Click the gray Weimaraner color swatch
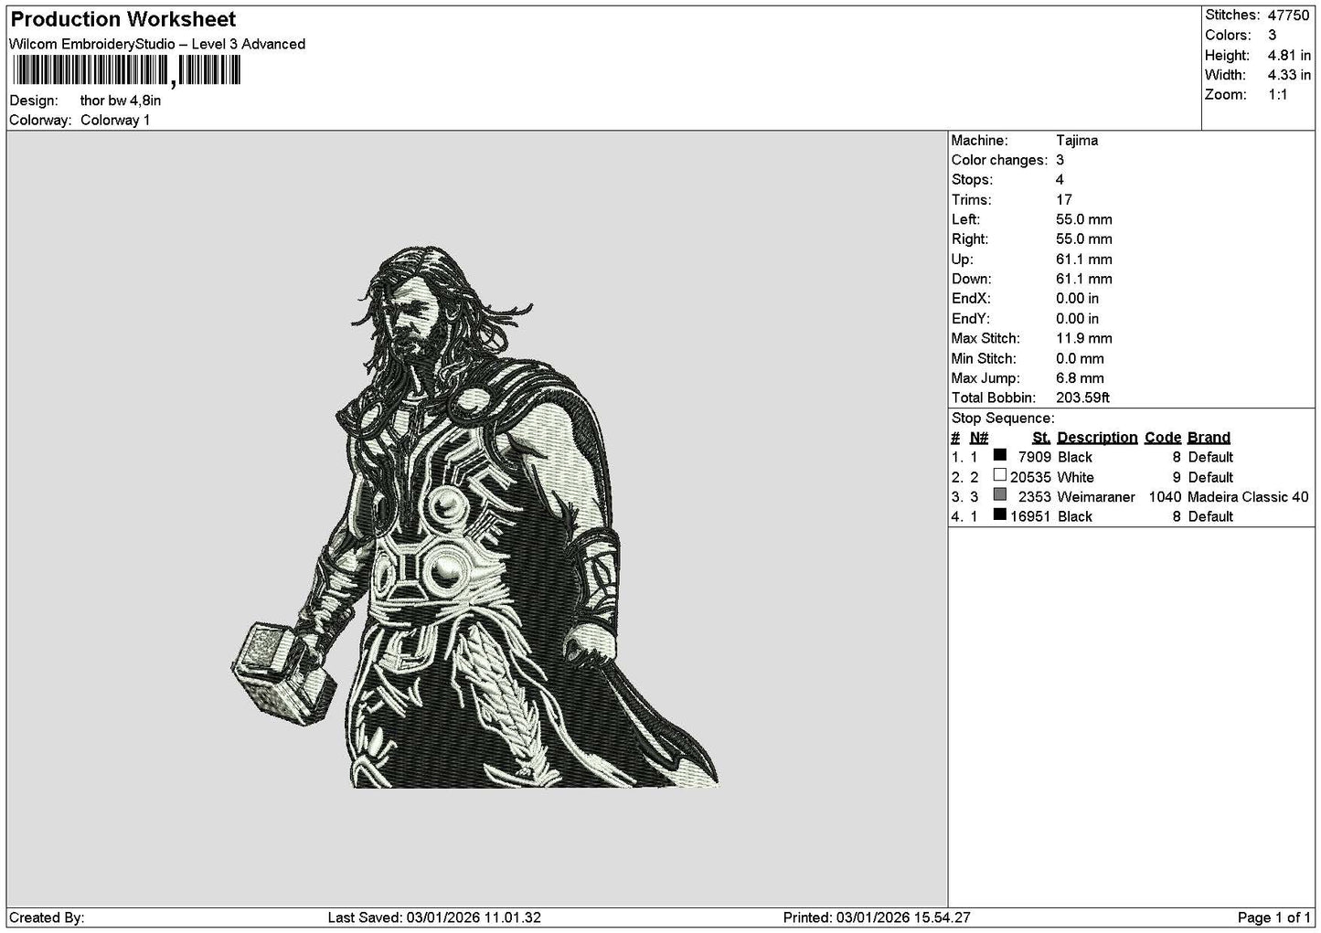The image size is (1321, 933). pyautogui.click(x=999, y=494)
